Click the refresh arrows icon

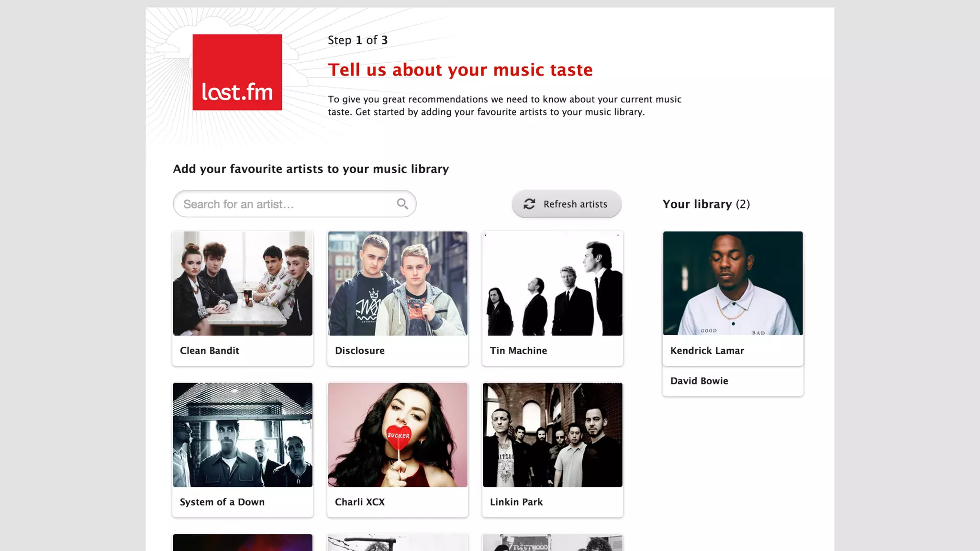529,204
